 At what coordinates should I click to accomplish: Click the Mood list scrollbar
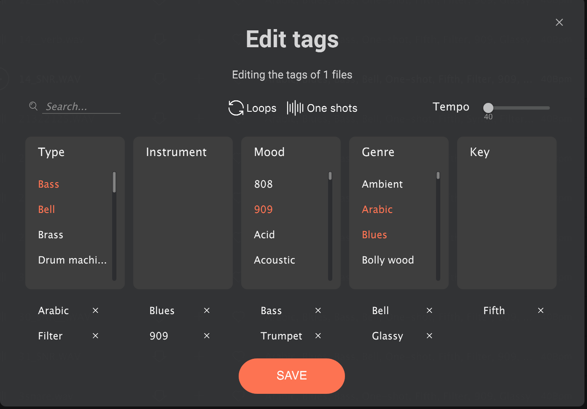(330, 226)
